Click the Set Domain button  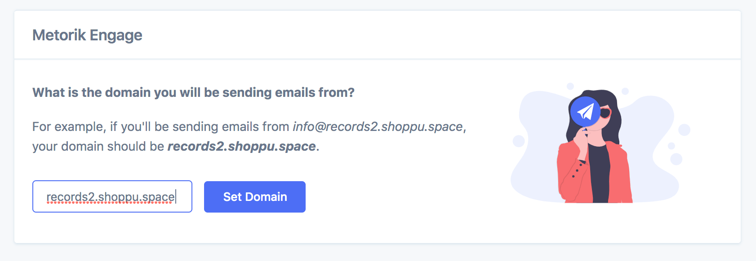click(255, 197)
